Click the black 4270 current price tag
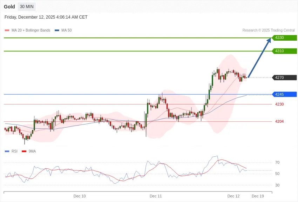Image resolution: width=298 pixels, height=202 pixels. 284,78
